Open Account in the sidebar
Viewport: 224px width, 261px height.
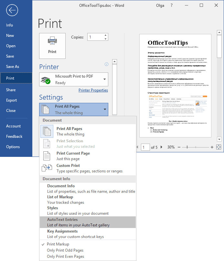click(x=16, y=126)
